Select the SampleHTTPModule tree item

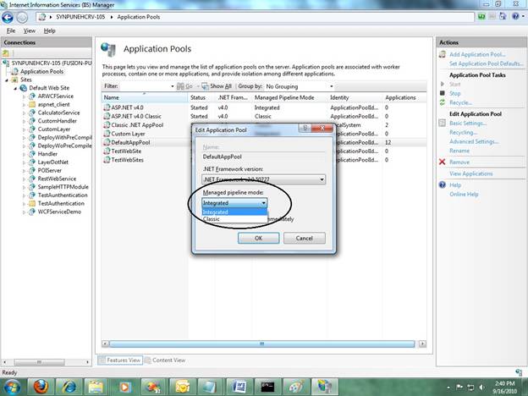click(x=63, y=187)
